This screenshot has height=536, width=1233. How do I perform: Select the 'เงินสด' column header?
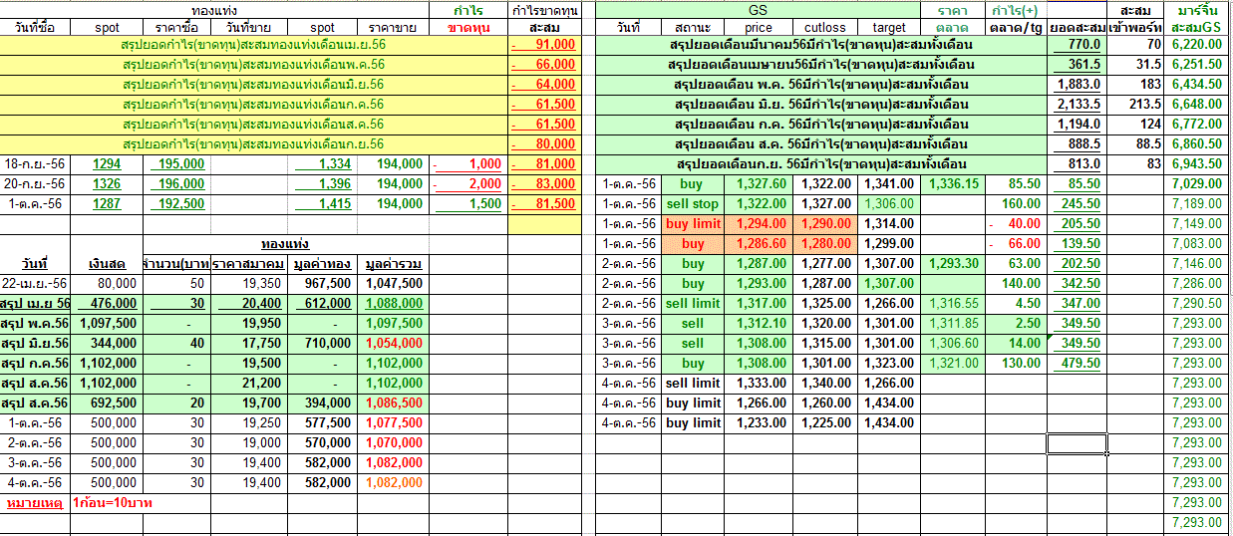point(106,264)
